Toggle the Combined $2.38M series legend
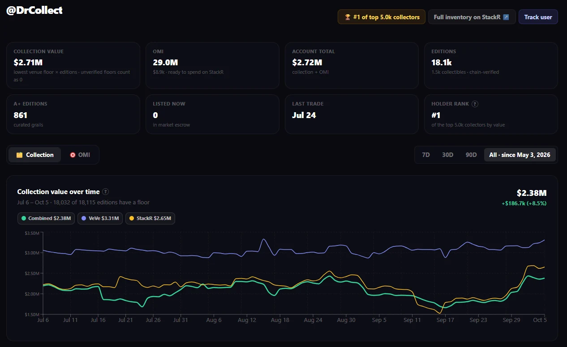This screenshot has width=567, height=347. [x=46, y=219]
